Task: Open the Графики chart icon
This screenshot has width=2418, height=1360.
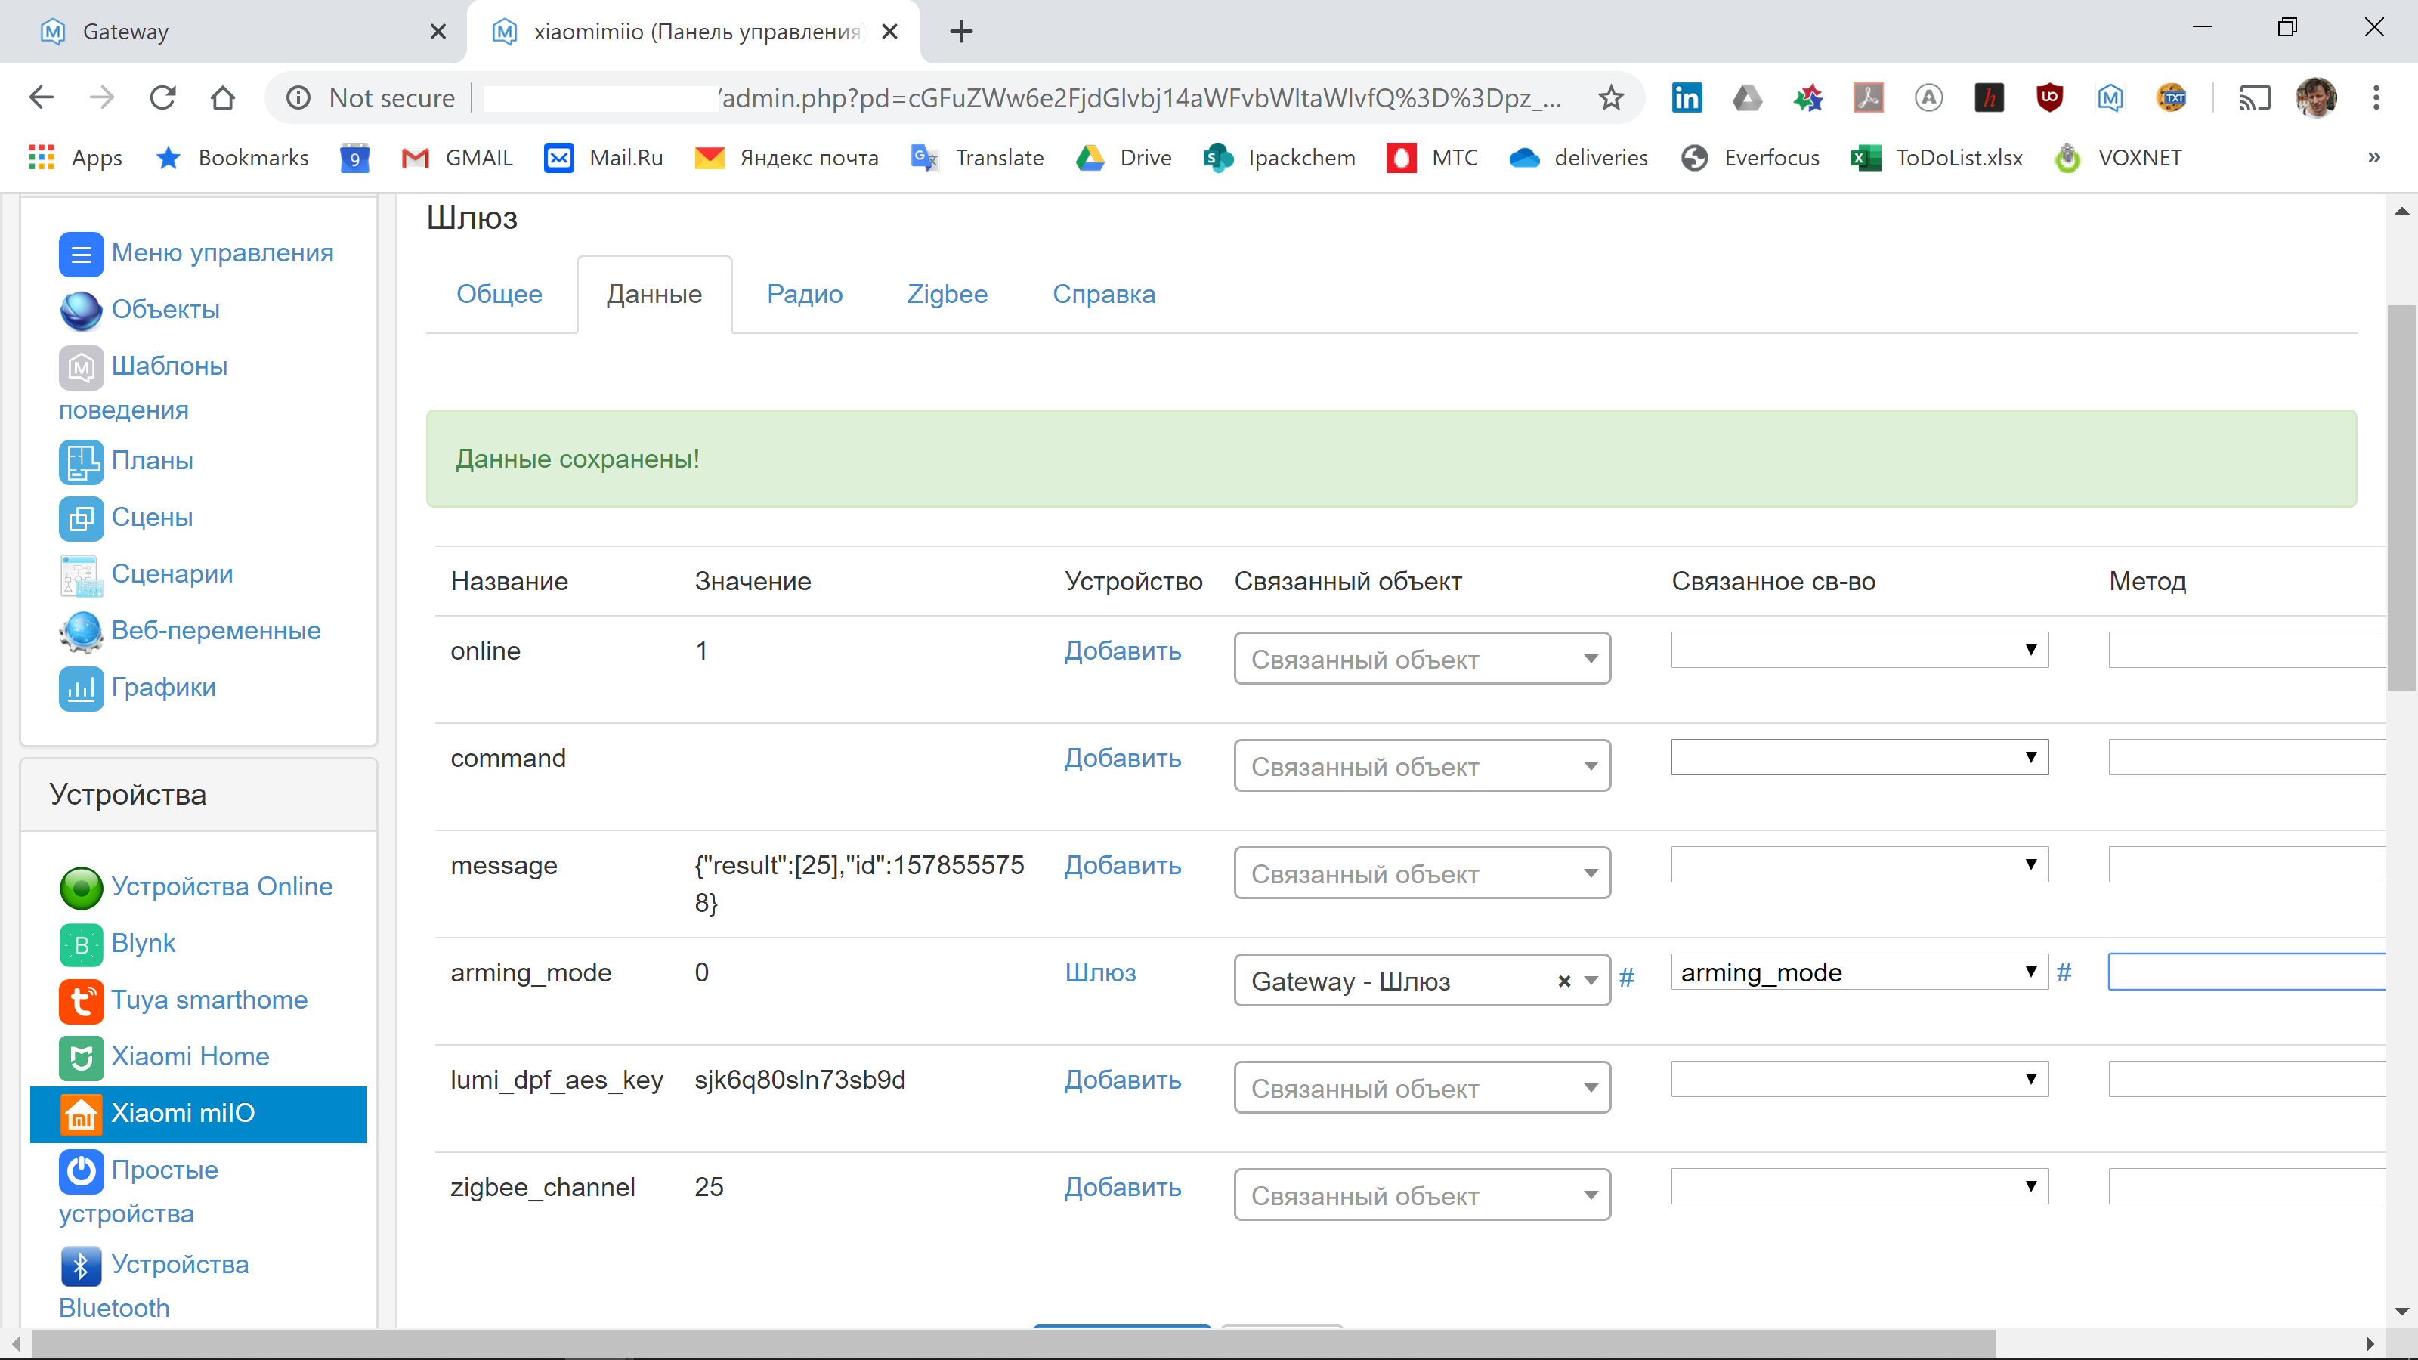Action: click(81, 688)
